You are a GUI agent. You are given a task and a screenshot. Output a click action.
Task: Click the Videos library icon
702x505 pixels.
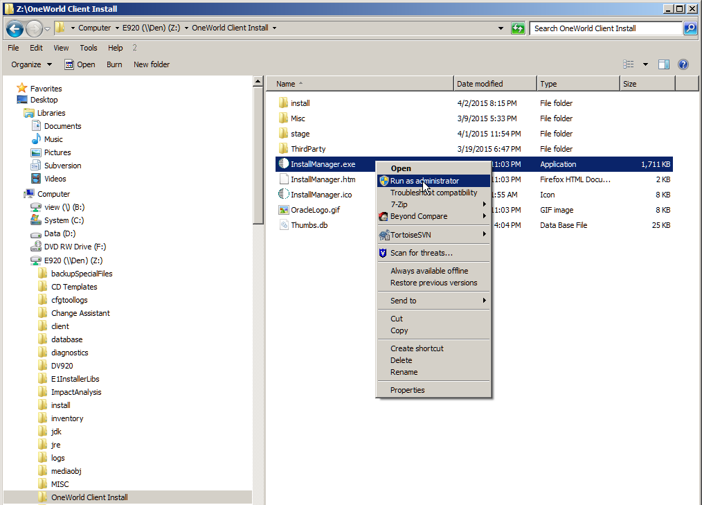point(36,178)
